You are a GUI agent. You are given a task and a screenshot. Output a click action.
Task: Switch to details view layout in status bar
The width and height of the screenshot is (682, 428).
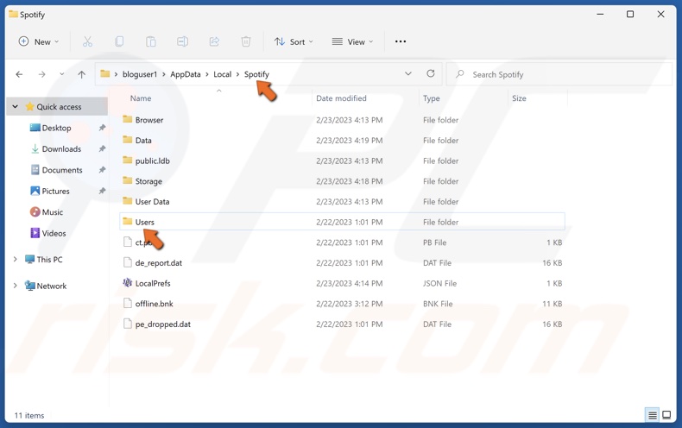(x=653, y=415)
